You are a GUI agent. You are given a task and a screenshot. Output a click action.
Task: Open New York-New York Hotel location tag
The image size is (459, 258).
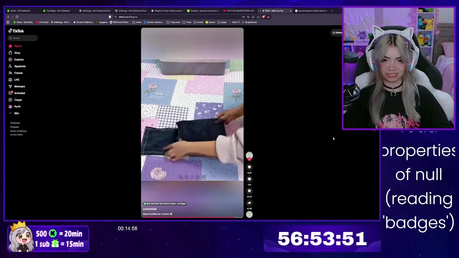pos(165,204)
